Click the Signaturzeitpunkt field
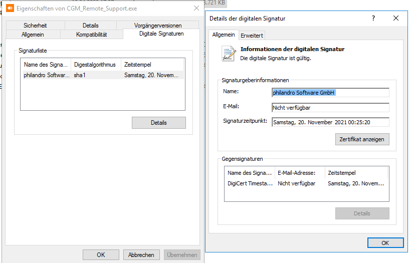This screenshot has height=263, width=412. (330, 122)
